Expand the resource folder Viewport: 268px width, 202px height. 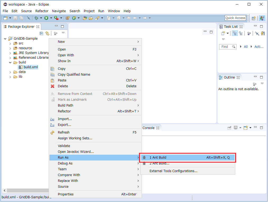coord(10,48)
